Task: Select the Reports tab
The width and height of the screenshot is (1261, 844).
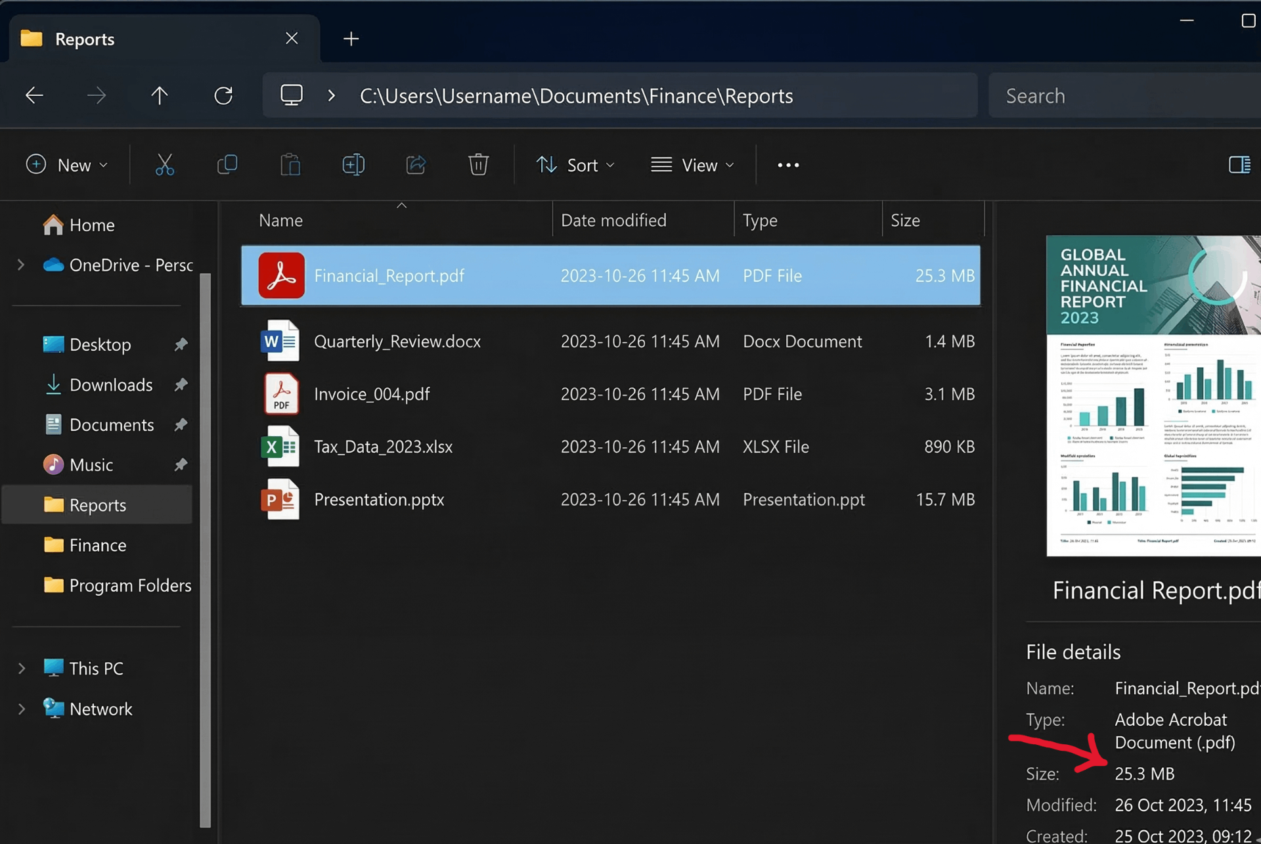Action: 85,39
